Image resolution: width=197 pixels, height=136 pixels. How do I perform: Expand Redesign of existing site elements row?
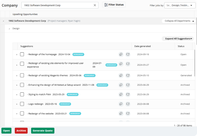click(x=17, y=65)
